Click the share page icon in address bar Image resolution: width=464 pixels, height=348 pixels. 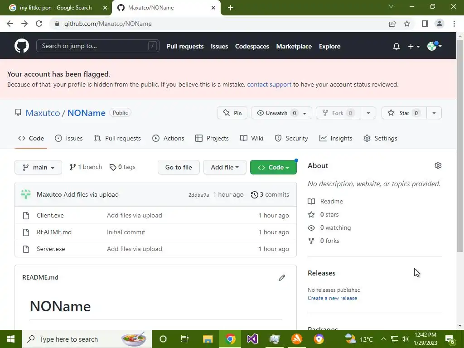pos(392,24)
